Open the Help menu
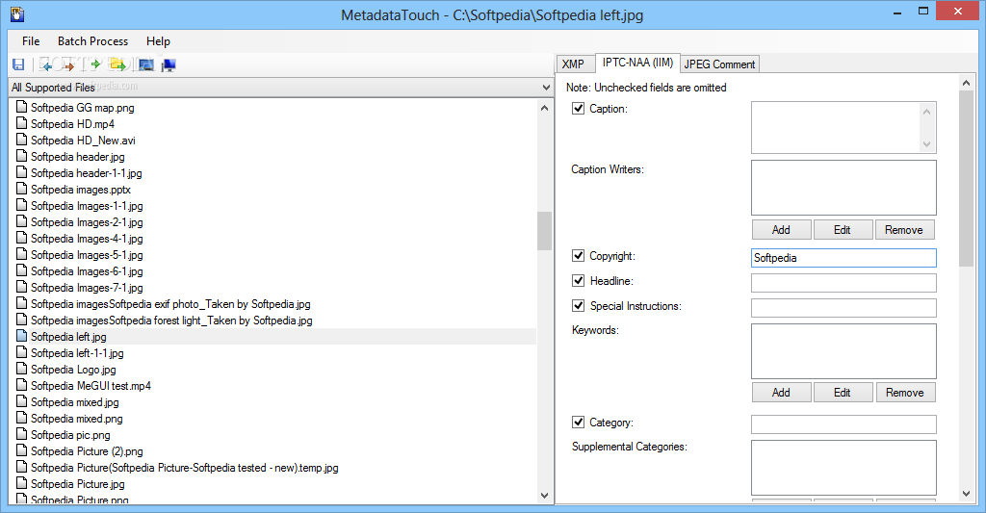986x513 pixels. tap(159, 40)
